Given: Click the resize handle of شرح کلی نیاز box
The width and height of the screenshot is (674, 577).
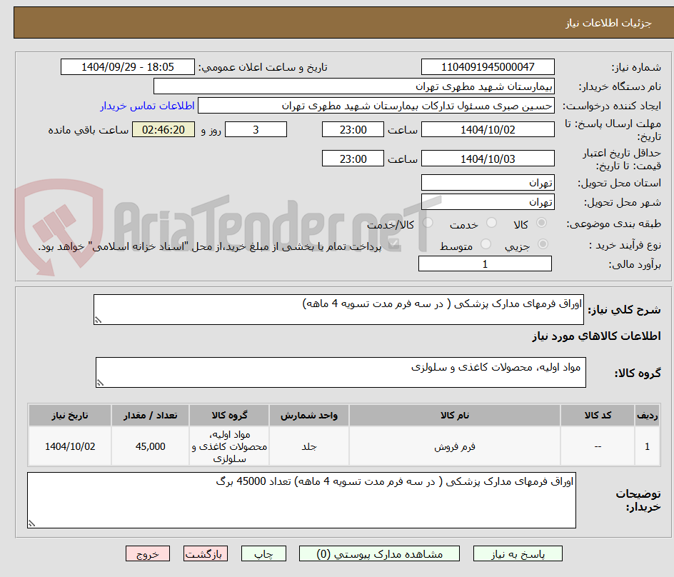Looking at the screenshot, I should (98, 321).
